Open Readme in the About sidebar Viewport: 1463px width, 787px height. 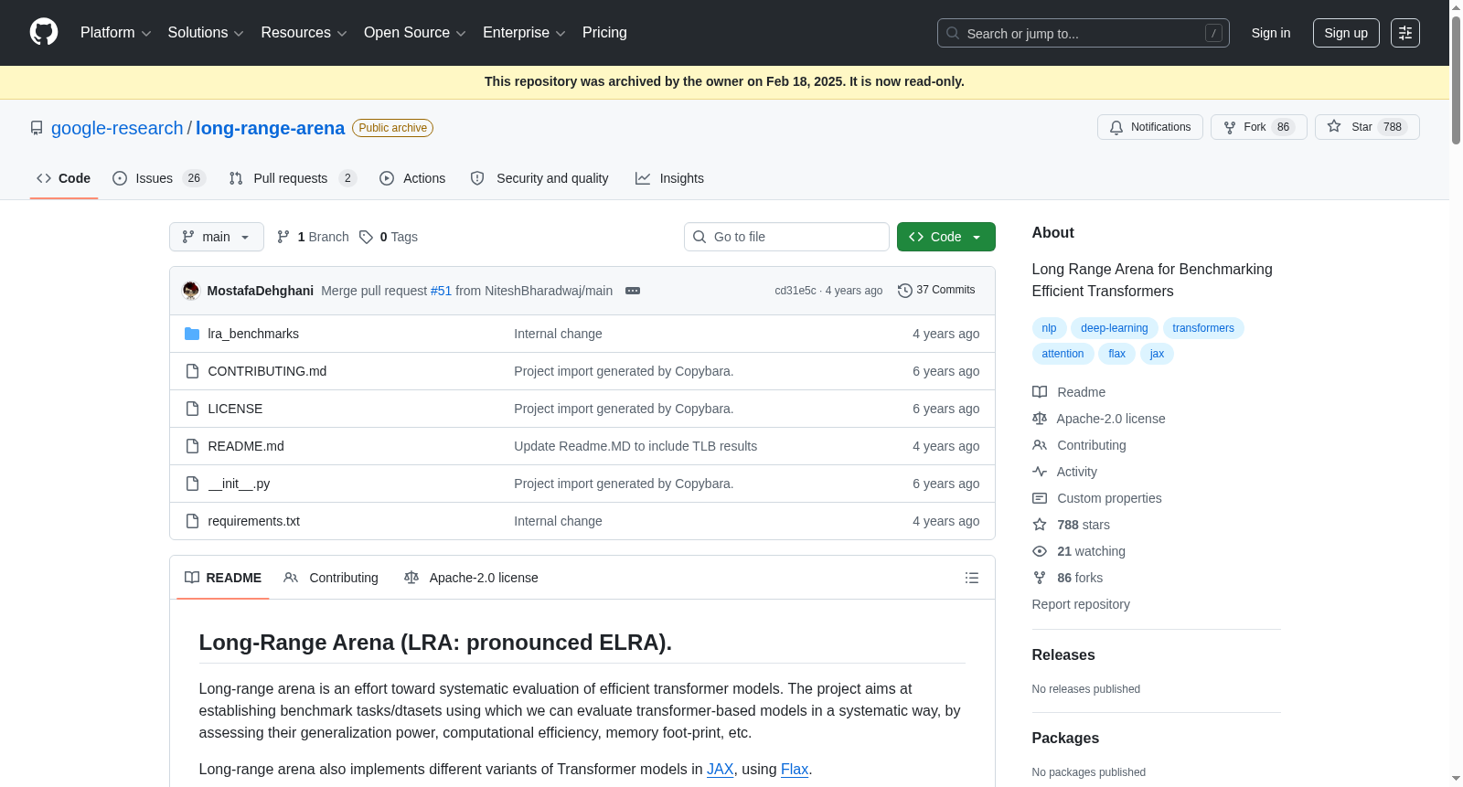[x=1069, y=392]
